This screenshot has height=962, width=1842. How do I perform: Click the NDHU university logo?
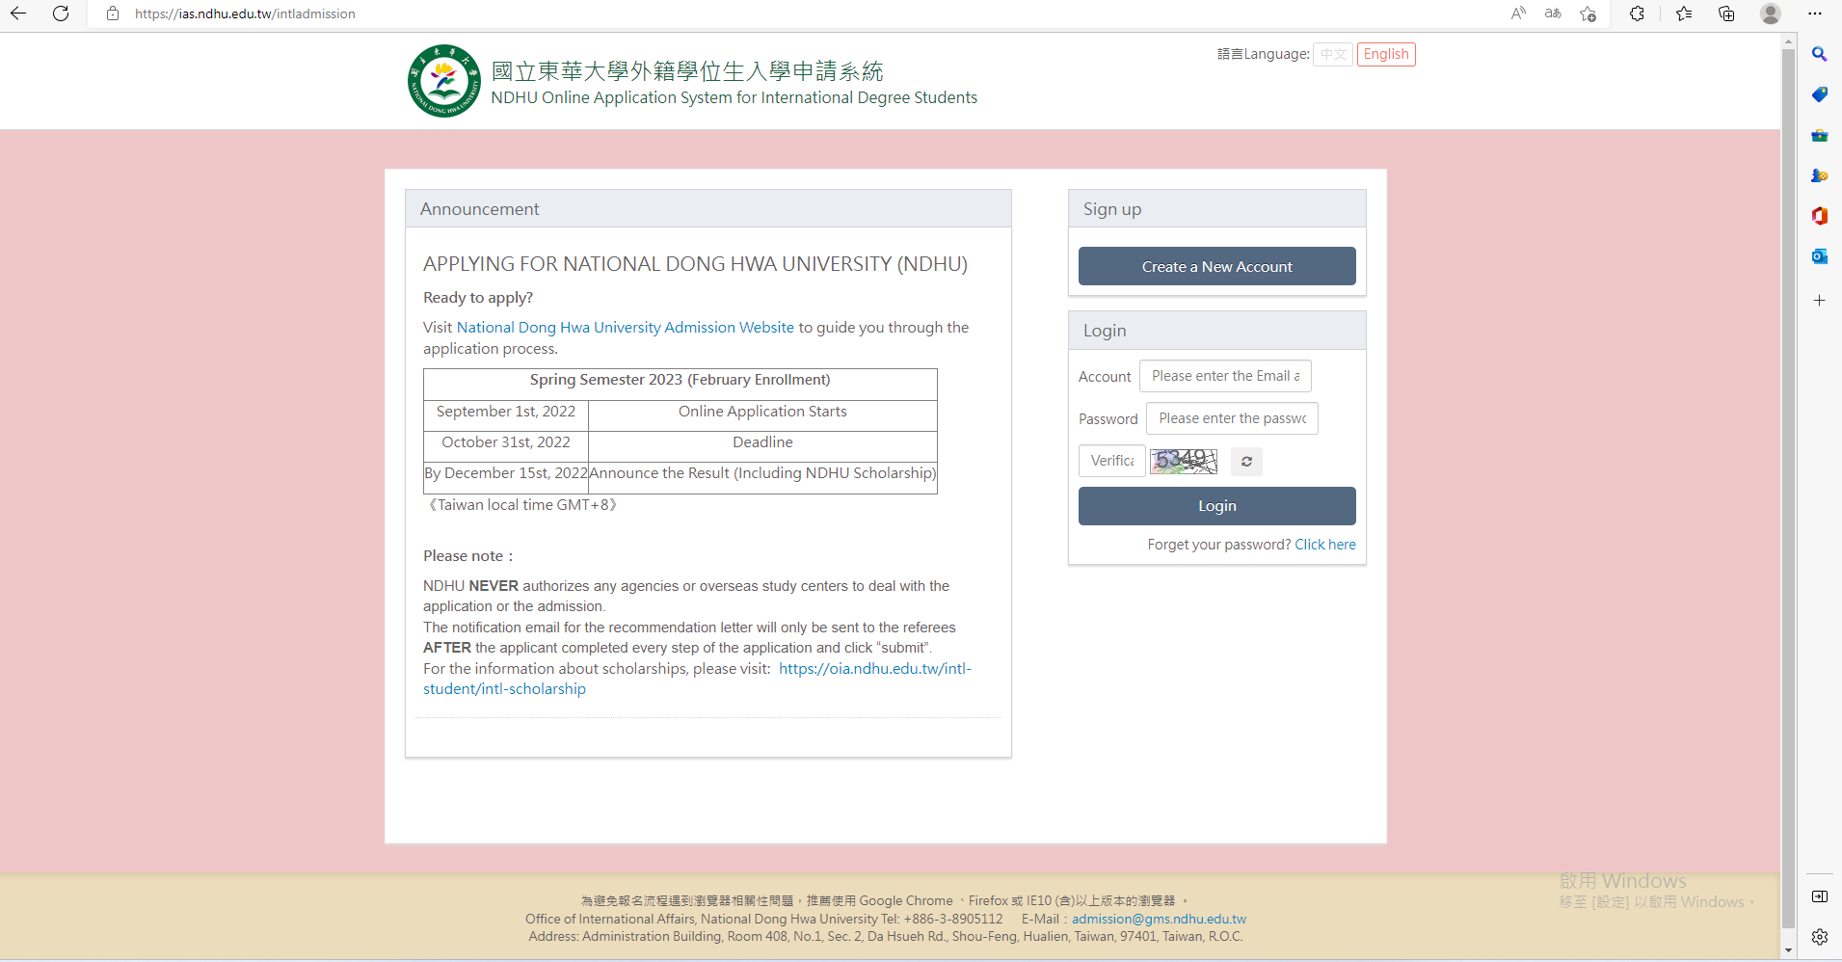pos(444,81)
